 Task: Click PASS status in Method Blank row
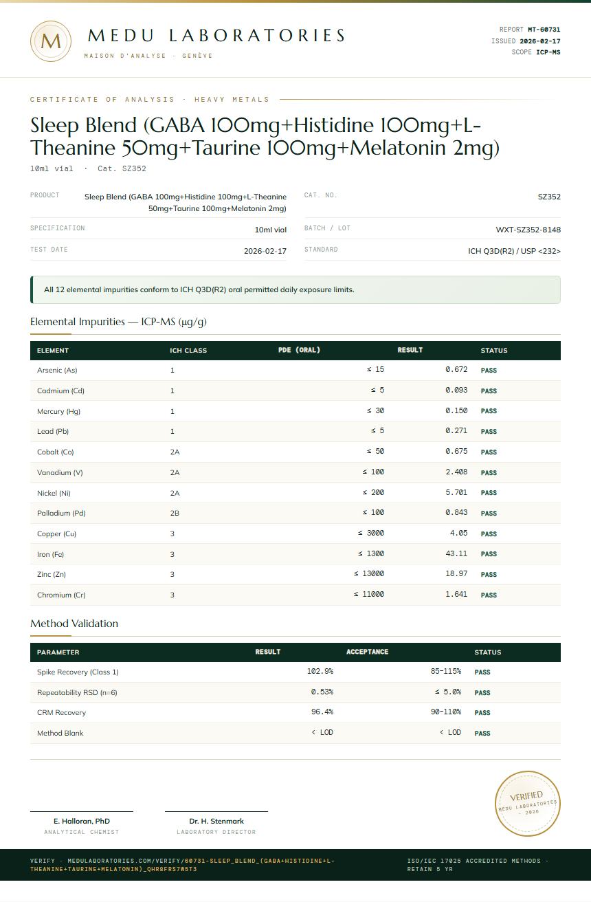[482, 734]
